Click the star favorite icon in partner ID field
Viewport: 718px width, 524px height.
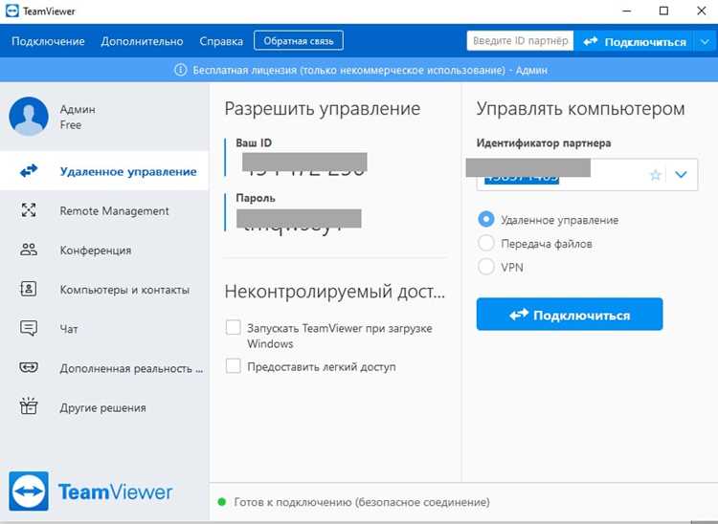pos(656,175)
